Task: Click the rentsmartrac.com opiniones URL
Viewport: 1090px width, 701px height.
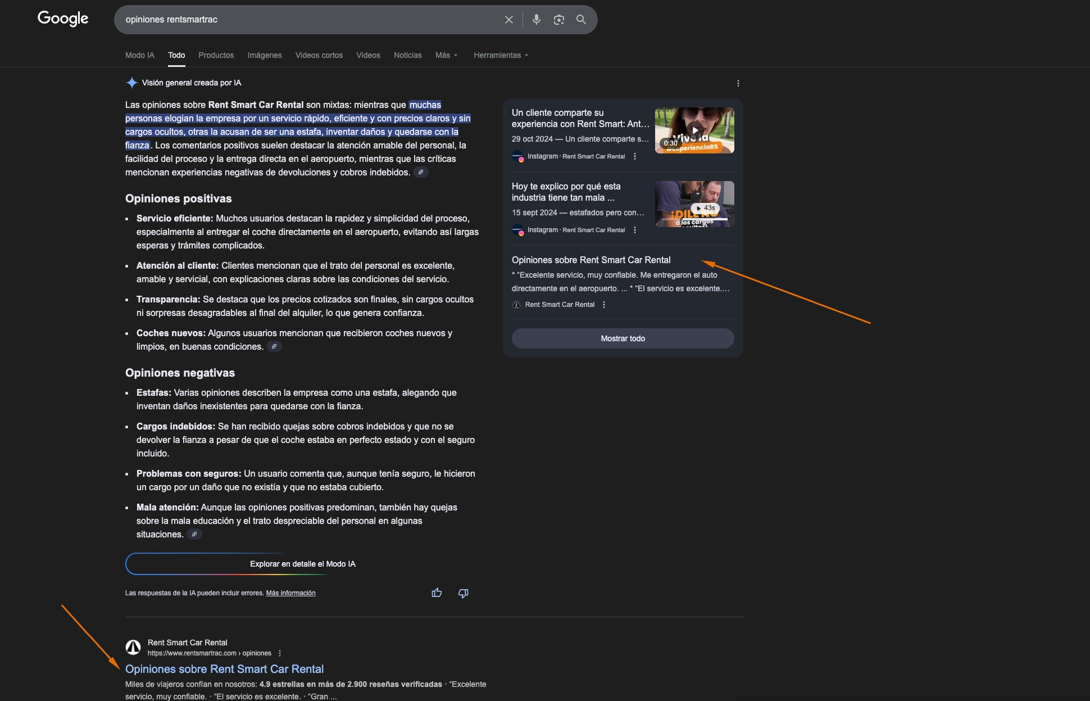Action: [x=210, y=653]
